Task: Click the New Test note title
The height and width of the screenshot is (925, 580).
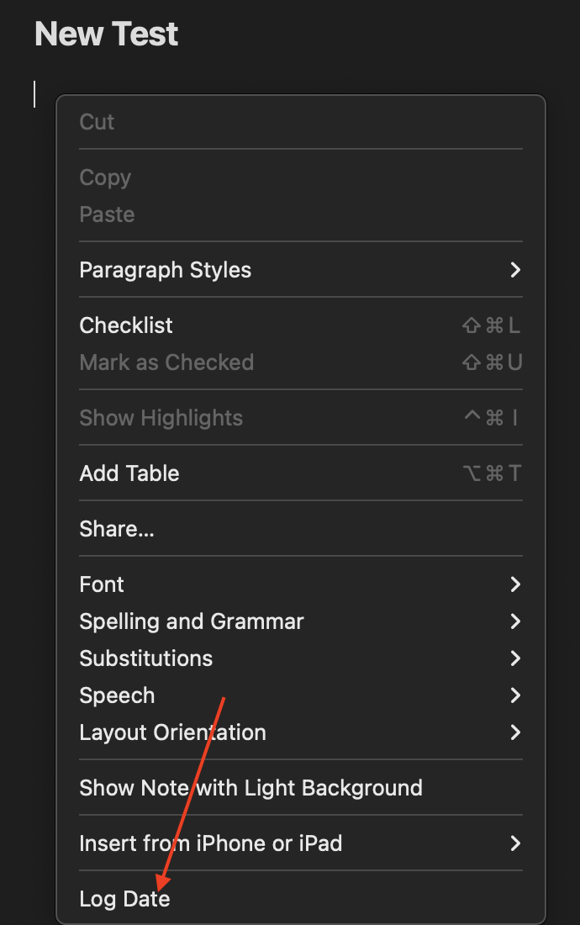Action: pyautogui.click(x=107, y=34)
